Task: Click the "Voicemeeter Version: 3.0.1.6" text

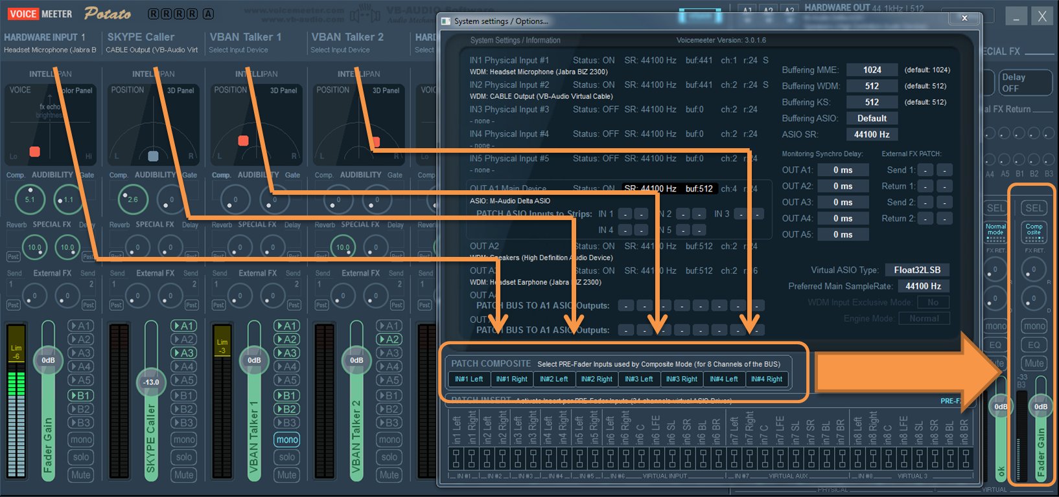Action: [721, 40]
